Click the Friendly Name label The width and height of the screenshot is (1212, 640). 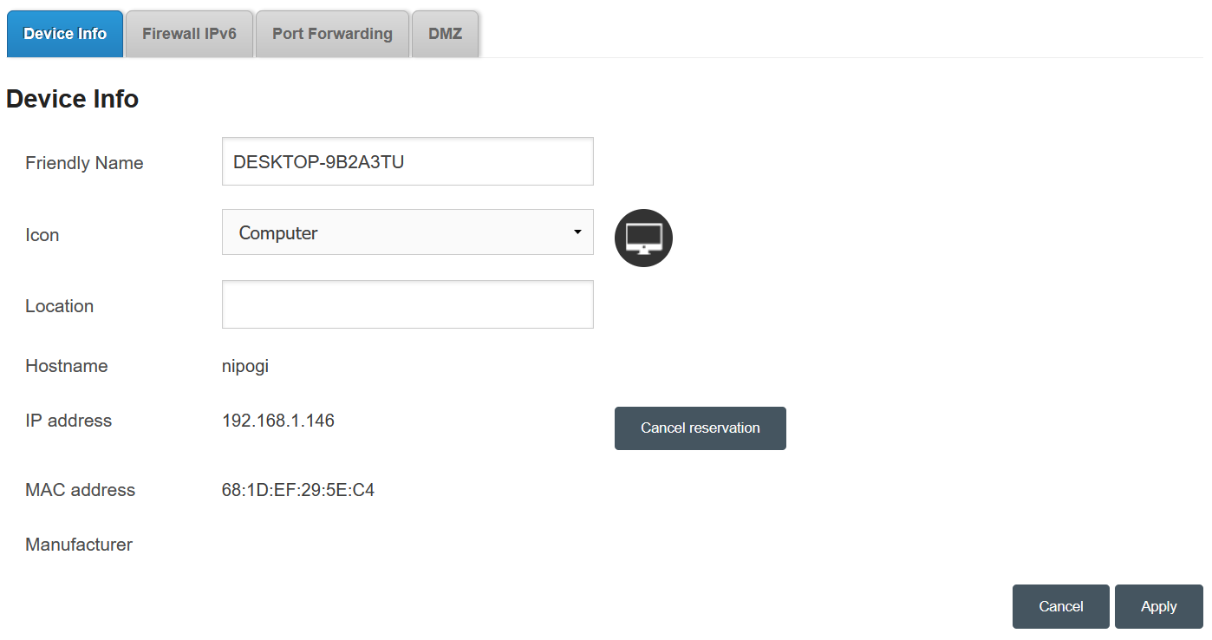(x=84, y=163)
